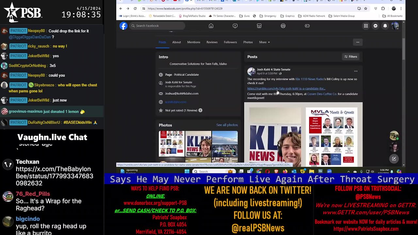This screenshot has height=235, width=418.
Task: Switch to the About tab
Action: (177, 42)
